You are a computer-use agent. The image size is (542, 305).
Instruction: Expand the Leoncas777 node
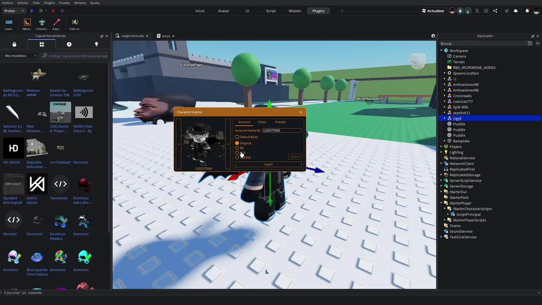(x=445, y=101)
